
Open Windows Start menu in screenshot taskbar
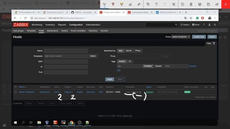[x=15, y=123]
